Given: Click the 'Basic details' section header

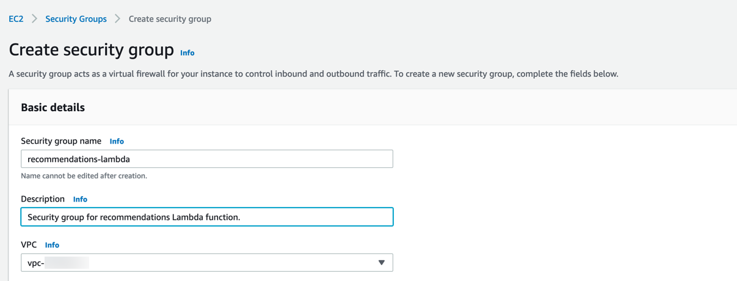Looking at the screenshot, I should pos(53,108).
